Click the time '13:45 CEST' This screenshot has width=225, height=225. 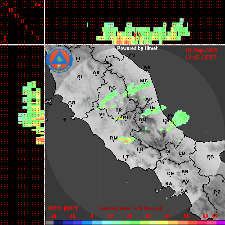point(200,58)
